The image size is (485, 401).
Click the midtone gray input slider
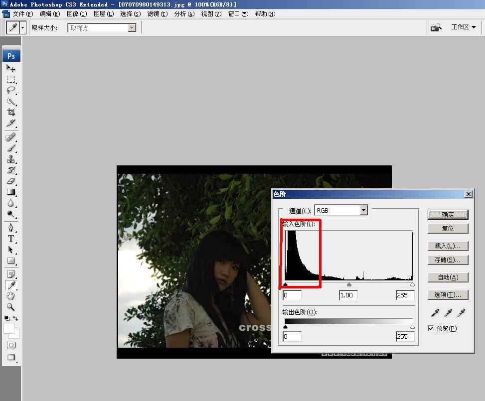point(349,284)
